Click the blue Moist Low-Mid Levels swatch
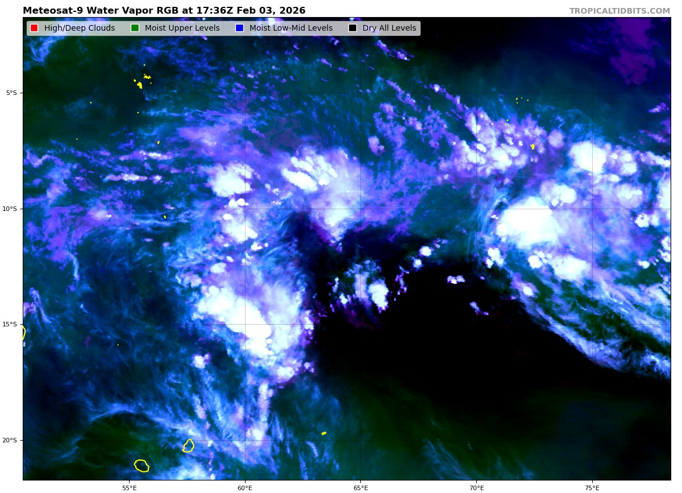This screenshot has height=493, width=682. coord(239,28)
